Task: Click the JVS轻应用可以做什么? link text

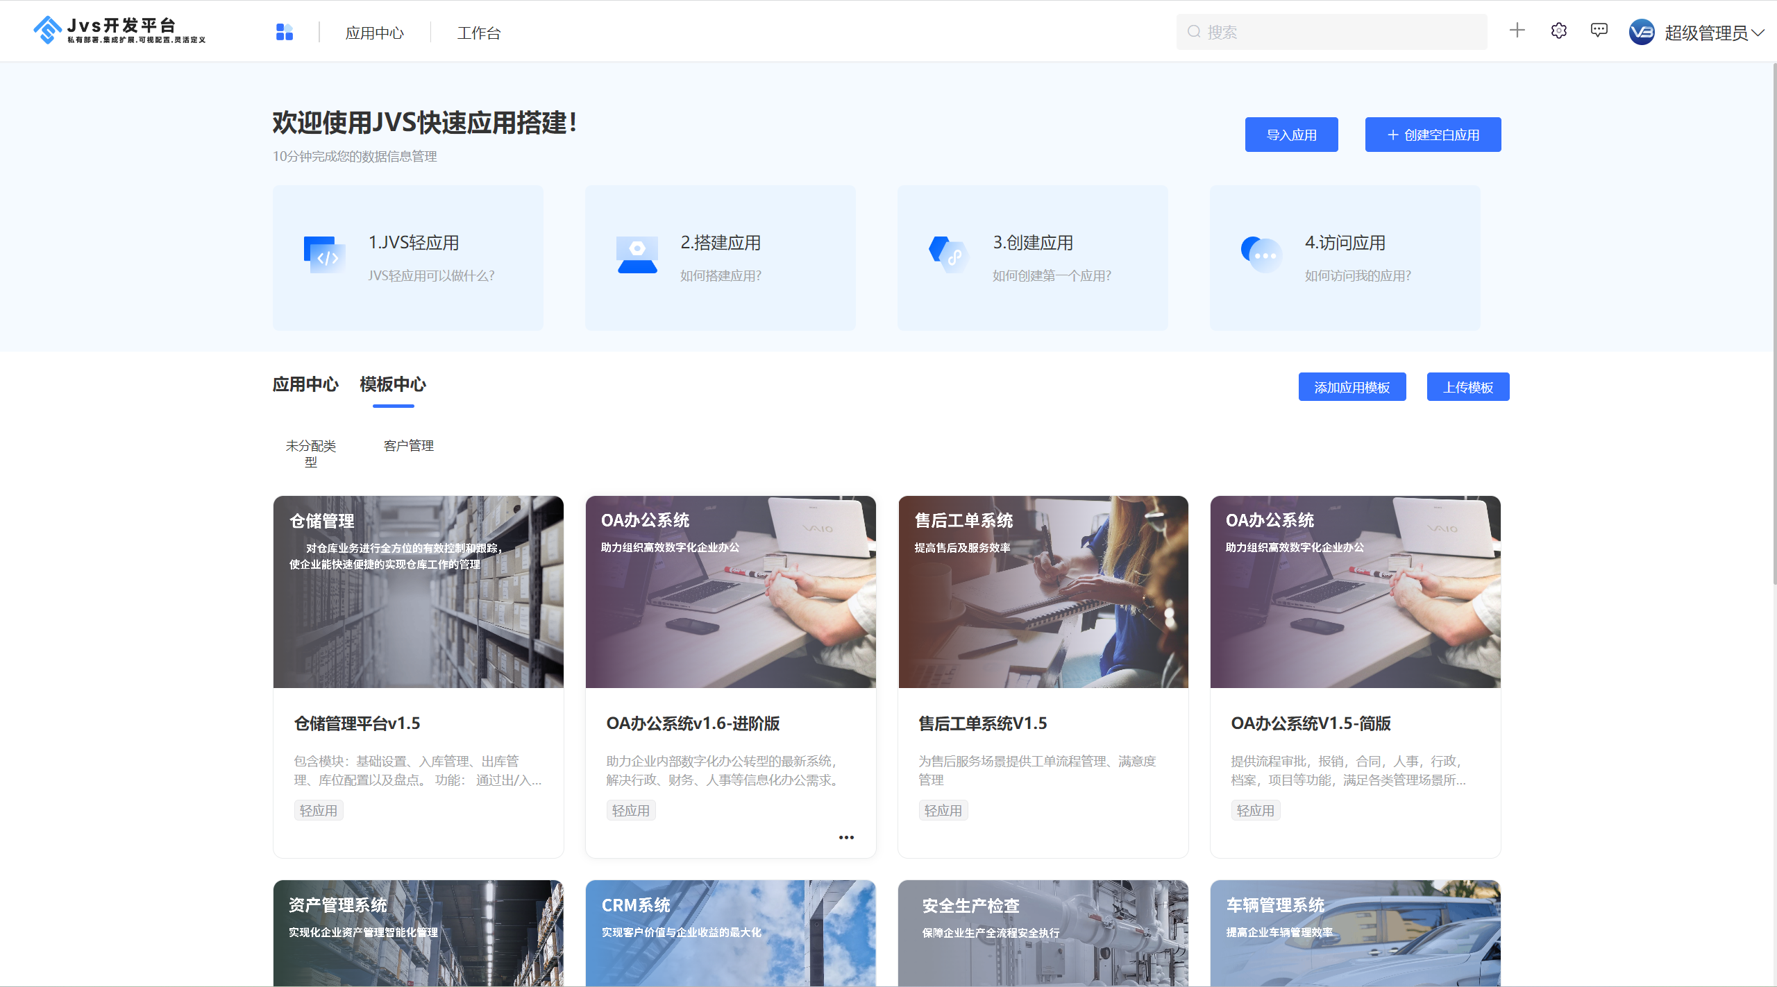Action: pos(431,276)
